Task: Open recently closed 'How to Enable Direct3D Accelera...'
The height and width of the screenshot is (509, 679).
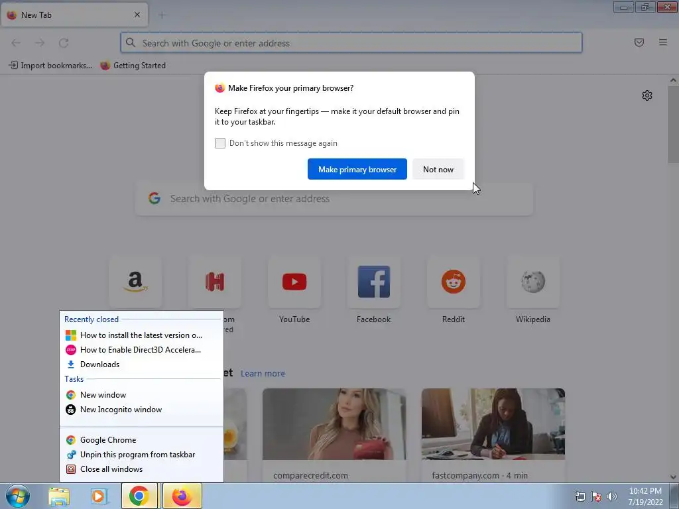Action: point(142,350)
